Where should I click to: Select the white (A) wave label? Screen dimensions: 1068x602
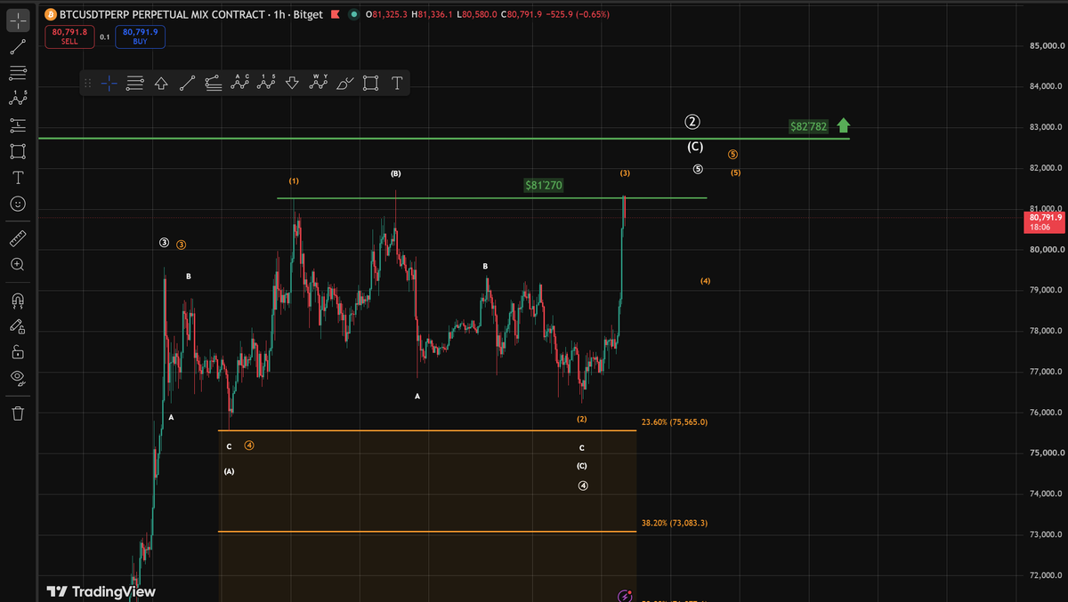[229, 471]
